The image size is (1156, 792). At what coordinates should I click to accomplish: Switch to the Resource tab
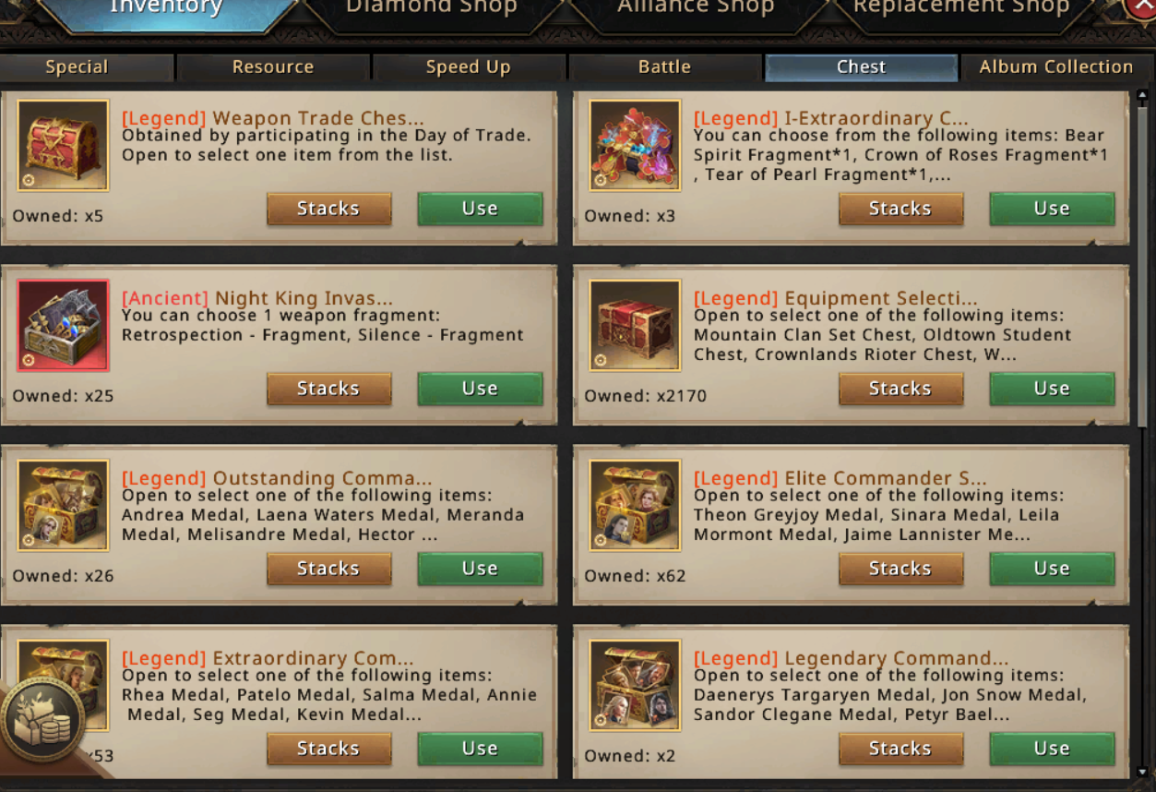(273, 67)
